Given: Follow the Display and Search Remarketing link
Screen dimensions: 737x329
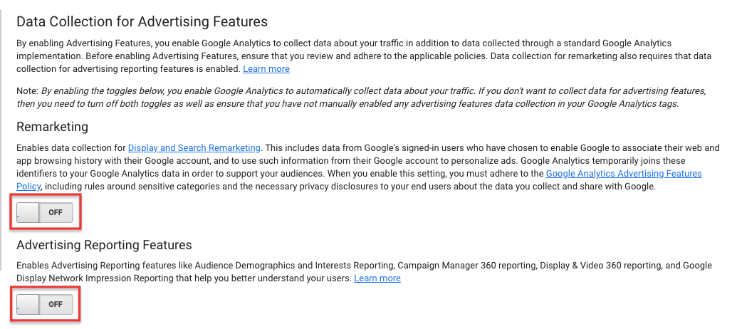Looking at the screenshot, I should pos(194,147).
